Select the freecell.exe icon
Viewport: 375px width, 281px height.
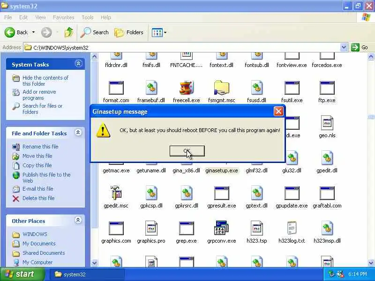[186, 88]
